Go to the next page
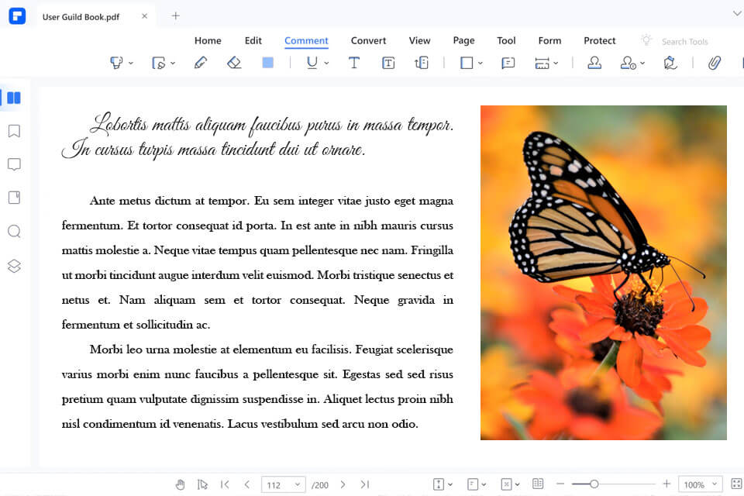744x496 pixels. pyautogui.click(x=343, y=484)
